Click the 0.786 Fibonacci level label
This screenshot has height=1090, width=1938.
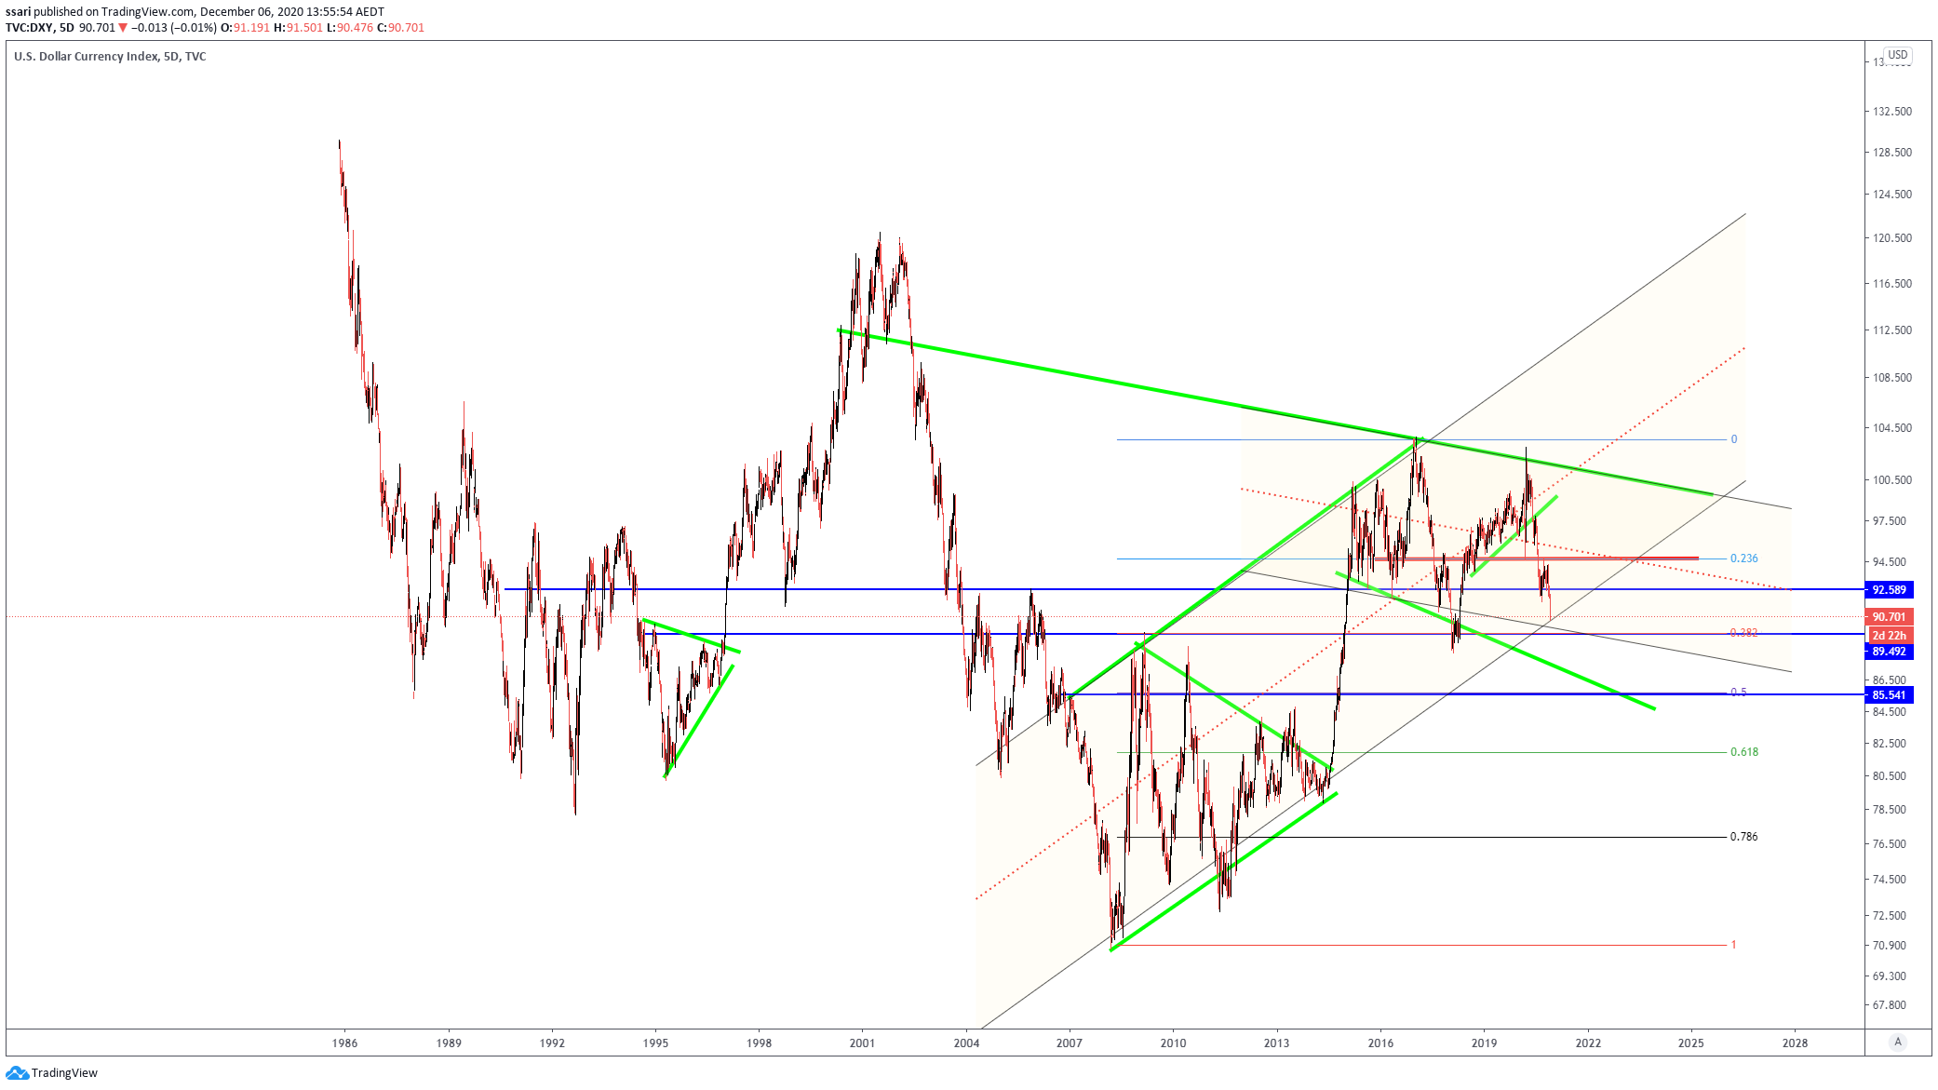coord(1744,837)
